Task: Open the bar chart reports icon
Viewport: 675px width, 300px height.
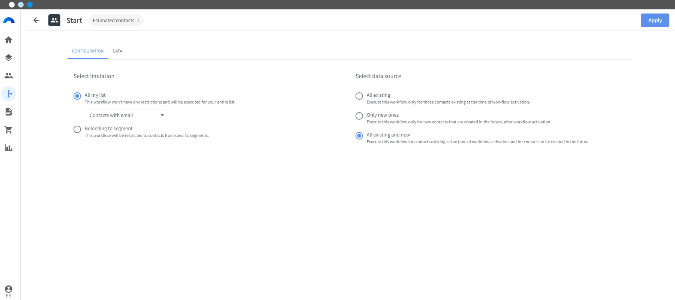Action: click(x=9, y=148)
